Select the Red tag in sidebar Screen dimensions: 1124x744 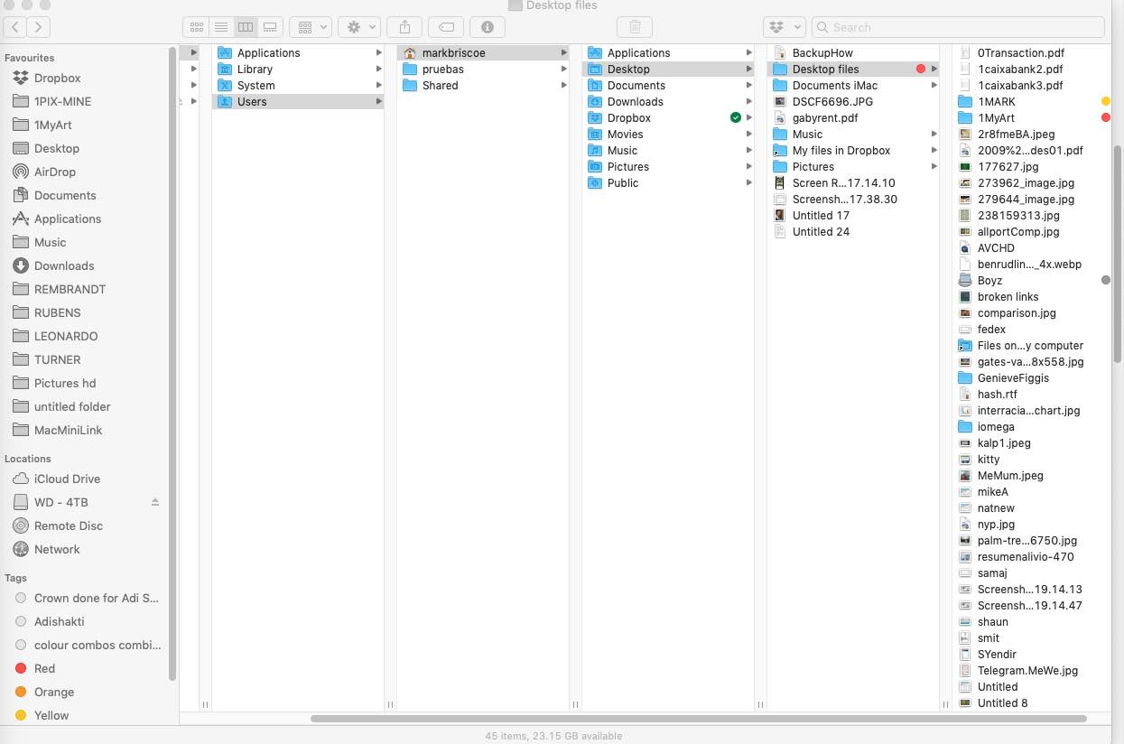pos(44,668)
